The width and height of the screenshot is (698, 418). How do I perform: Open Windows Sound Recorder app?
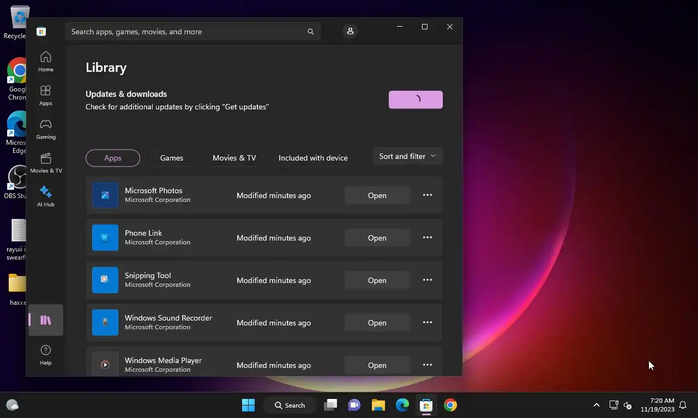377,323
